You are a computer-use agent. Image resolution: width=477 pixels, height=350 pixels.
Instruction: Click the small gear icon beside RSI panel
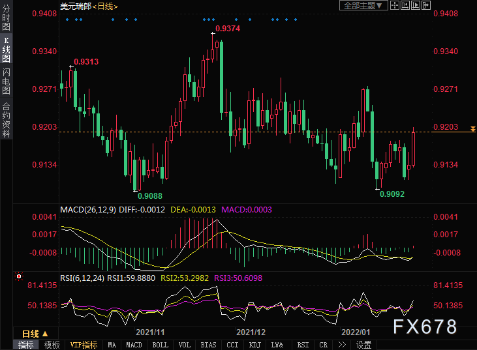pos(18,276)
